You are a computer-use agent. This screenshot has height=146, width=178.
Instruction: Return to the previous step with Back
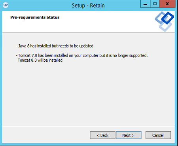pyautogui.click(x=102, y=135)
